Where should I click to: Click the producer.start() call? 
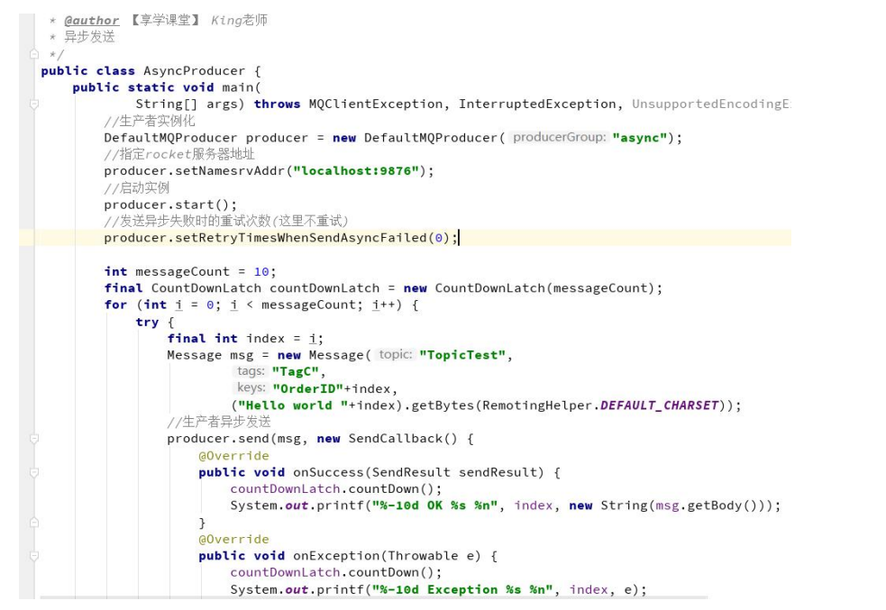tap(170, 205)
